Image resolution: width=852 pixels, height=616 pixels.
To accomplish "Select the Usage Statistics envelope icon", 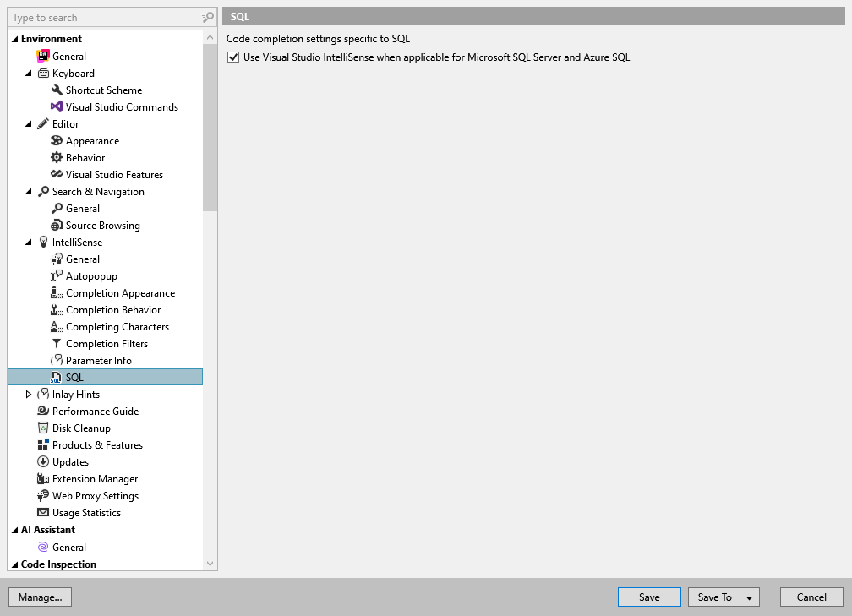I will point(42,512).
